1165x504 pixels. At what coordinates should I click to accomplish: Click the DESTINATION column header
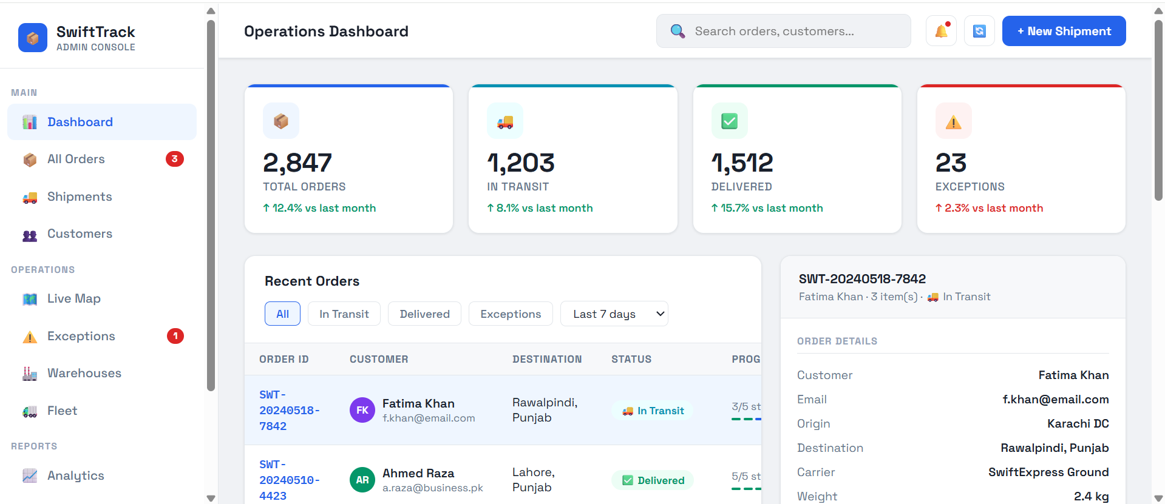click(547, 359)
